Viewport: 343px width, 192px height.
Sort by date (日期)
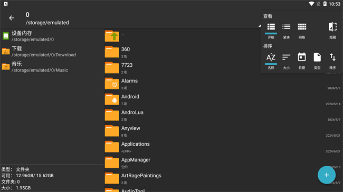[x=302, y=61]
